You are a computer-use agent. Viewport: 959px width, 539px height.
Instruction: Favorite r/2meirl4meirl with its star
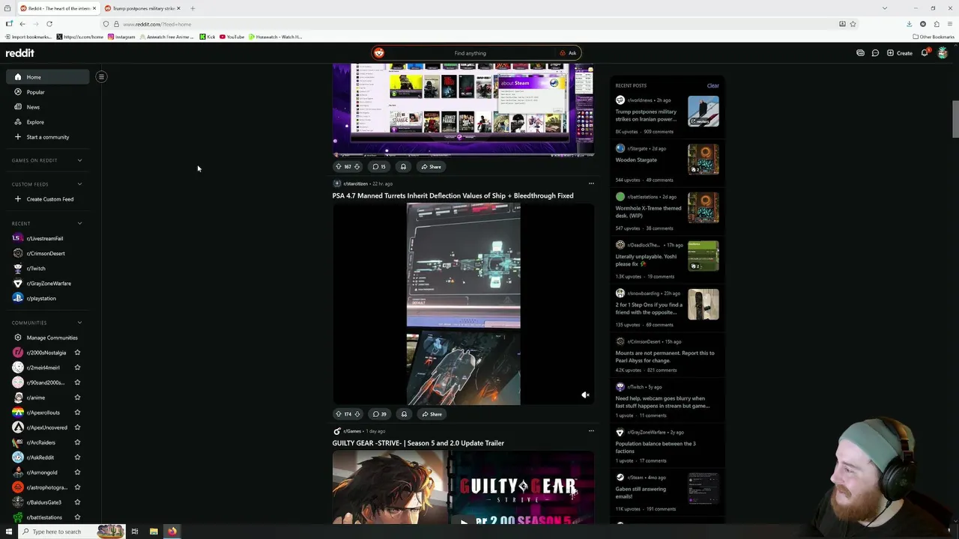tap(77, 368)
